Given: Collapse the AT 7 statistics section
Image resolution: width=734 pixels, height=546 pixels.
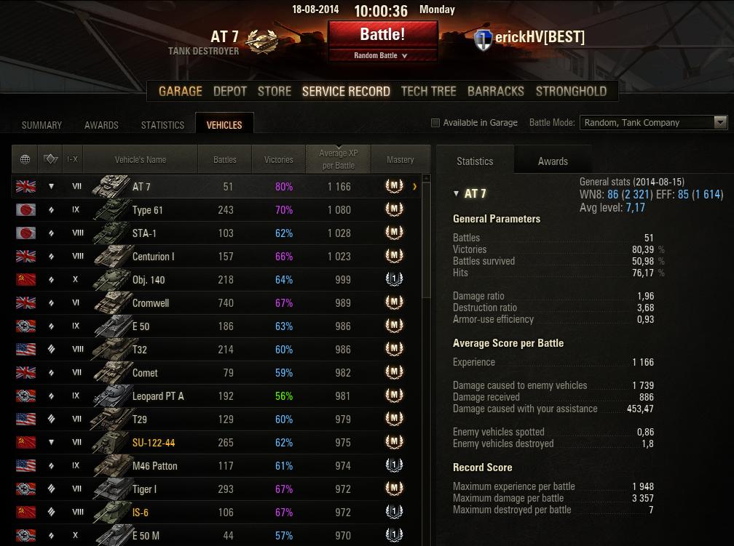Looking at the screenshot, I should coord(456,193).
